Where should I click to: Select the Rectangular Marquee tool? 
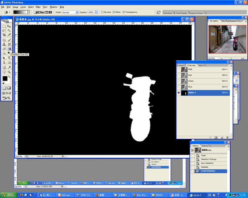point(4,26)
